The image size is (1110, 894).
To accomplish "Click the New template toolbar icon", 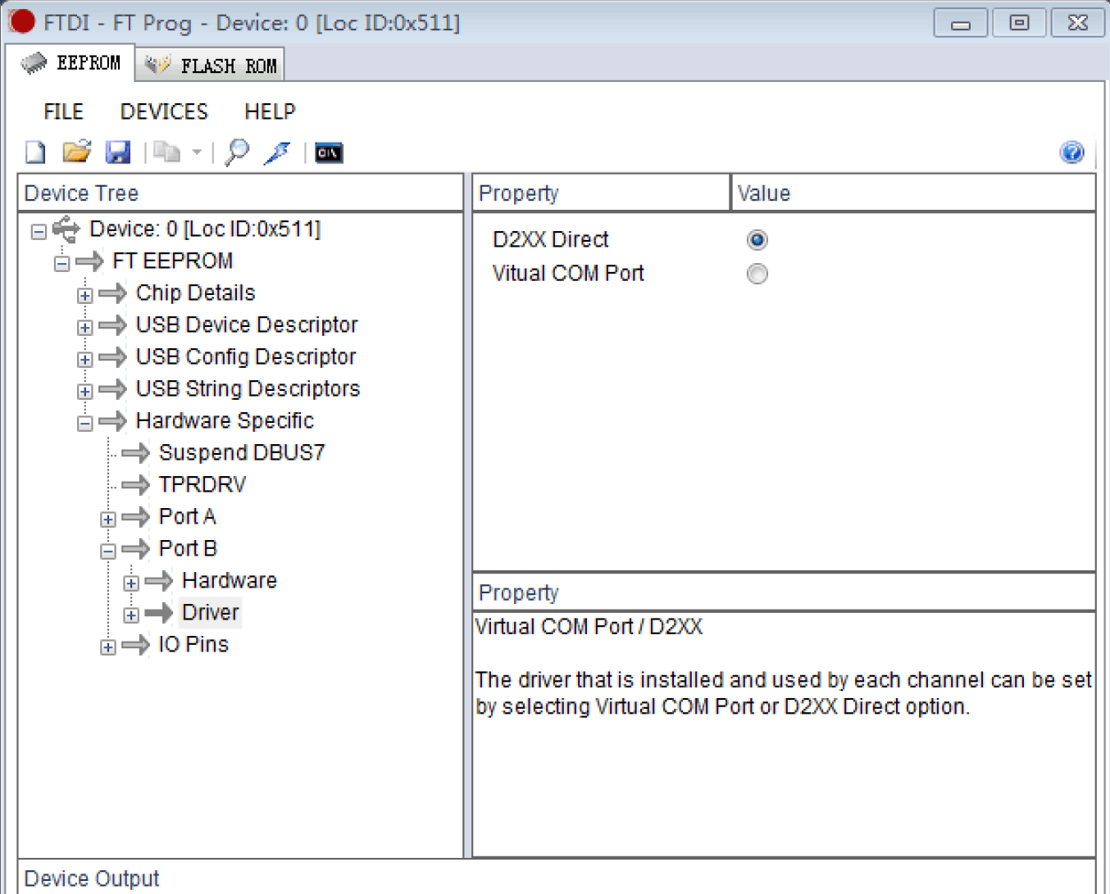I will pyautogui.click(x=35, y=152).
